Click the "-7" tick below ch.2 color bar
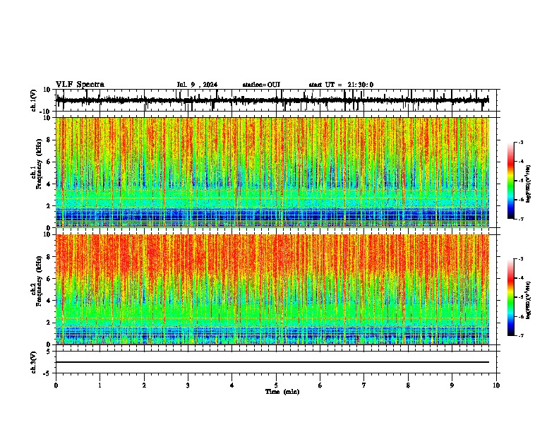The image size is (559, 432). click(x=520, y=336)
